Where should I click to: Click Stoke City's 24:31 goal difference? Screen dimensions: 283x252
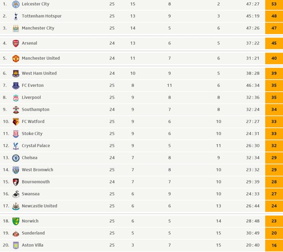pyautogui.click(x=253, y=134)
